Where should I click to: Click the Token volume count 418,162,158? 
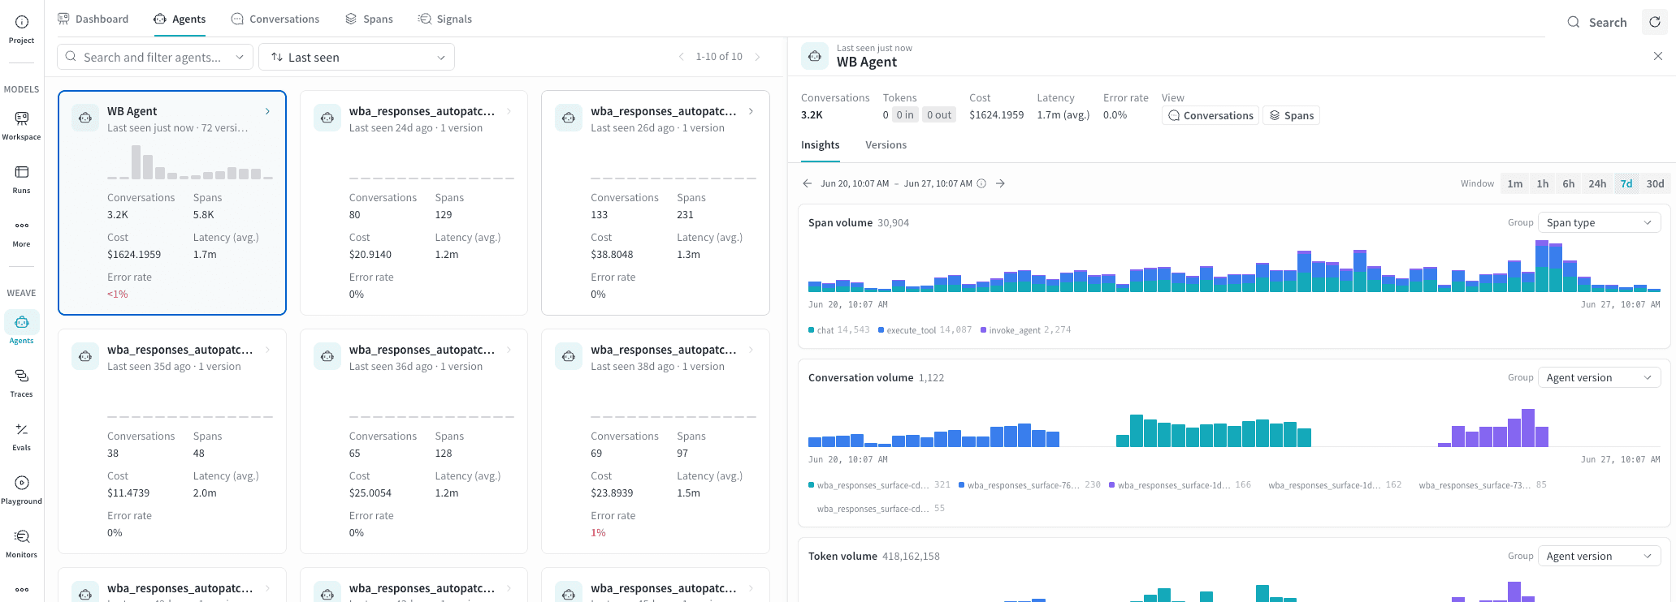tap(911, 557)
